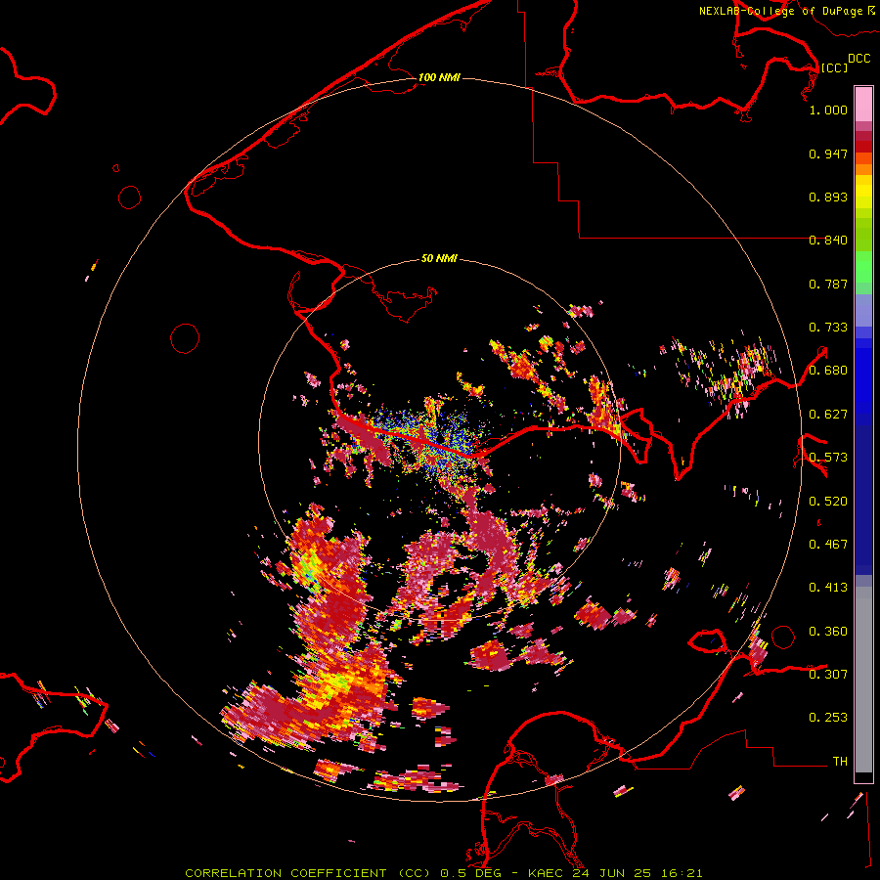Click the 0.253 legend value

coord(828,718)
